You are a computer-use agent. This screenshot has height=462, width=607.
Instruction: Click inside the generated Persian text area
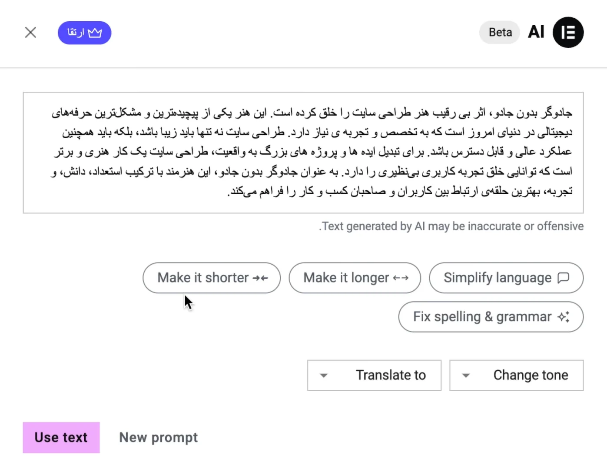click(303, 151)
